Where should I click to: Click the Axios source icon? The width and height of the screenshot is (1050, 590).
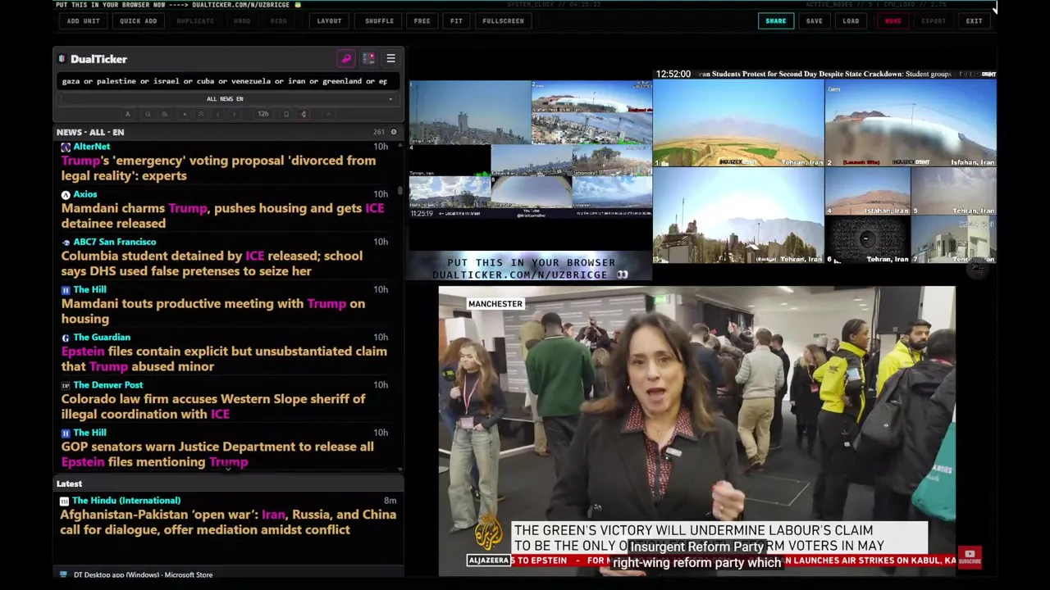[66, 194]
